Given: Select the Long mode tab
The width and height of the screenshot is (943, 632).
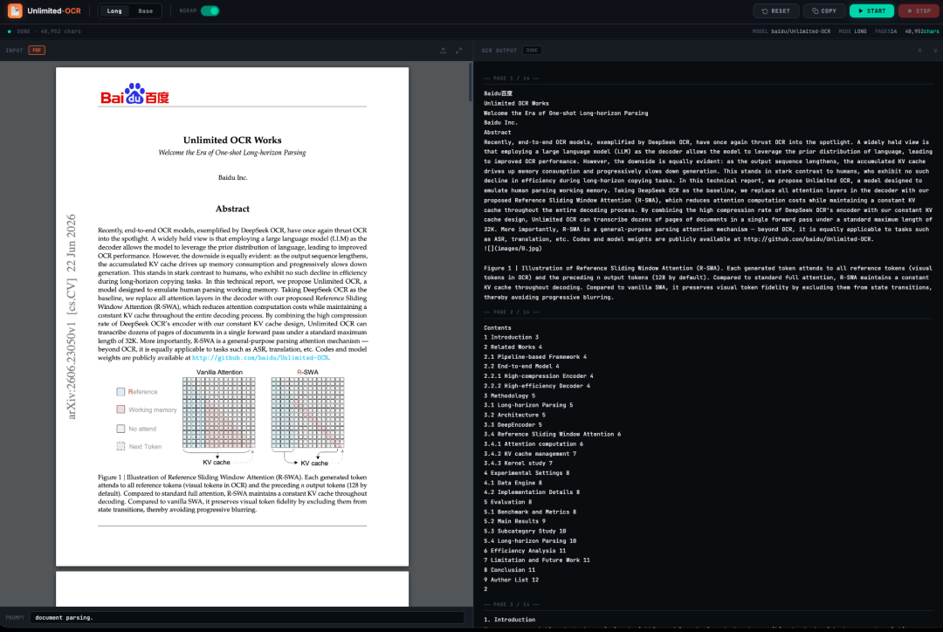Looking at the screenshot, I should click(x=114, y=10).
